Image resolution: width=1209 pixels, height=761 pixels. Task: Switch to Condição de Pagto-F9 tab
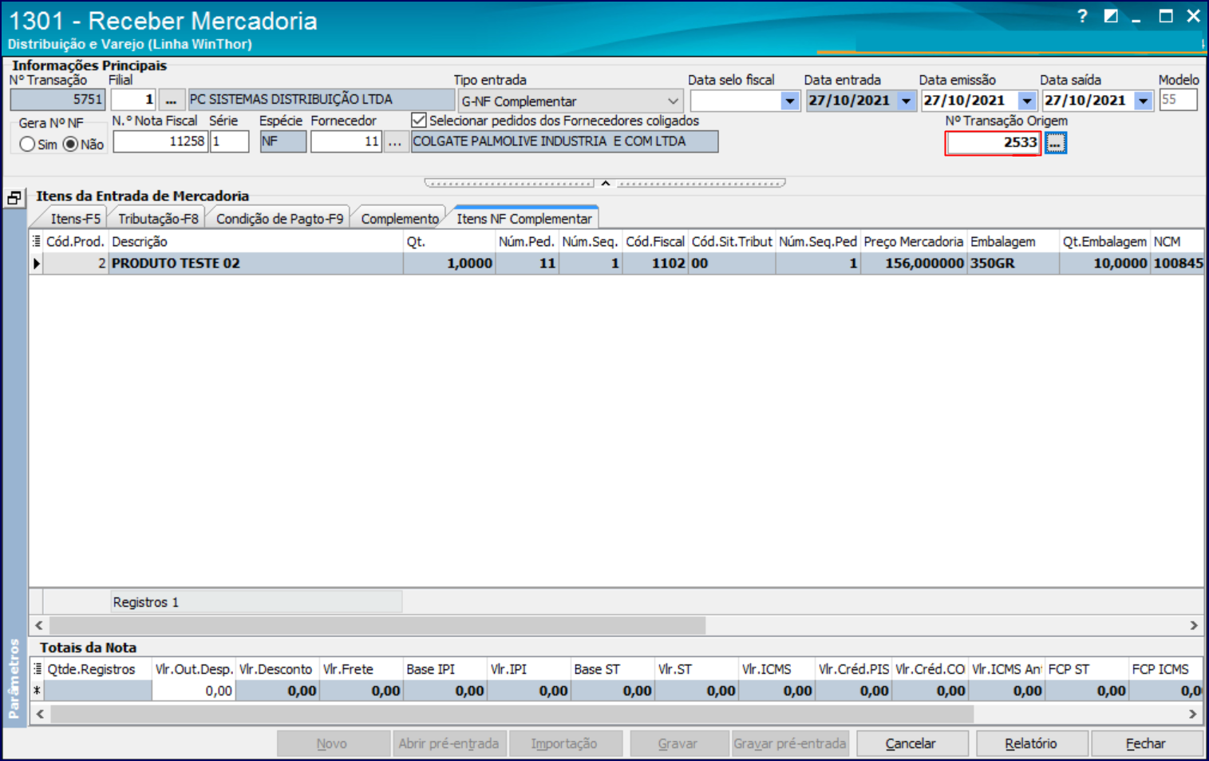(279, 219)
